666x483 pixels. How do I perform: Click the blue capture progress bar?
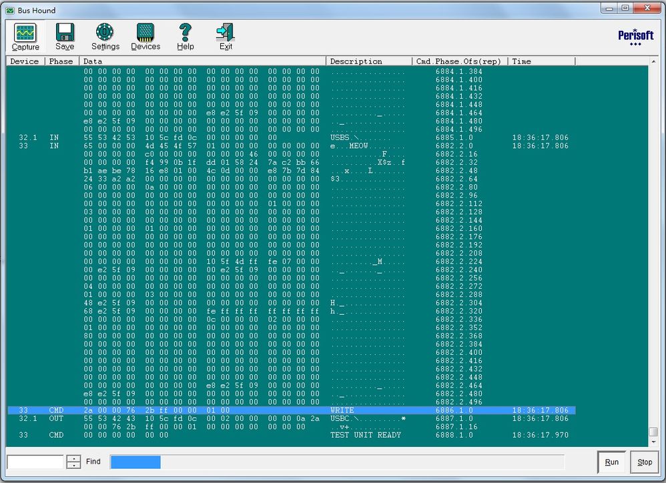tap(135, 462)
